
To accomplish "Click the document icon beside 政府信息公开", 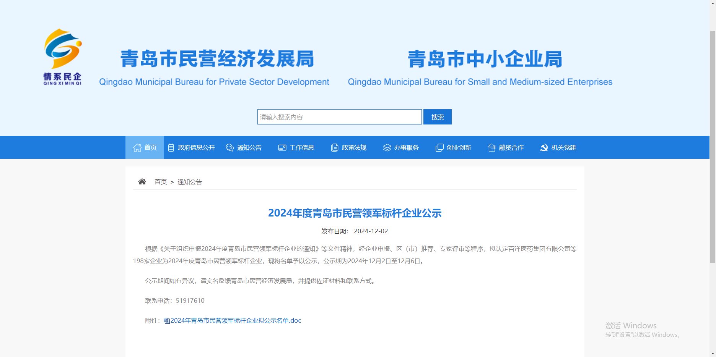I will [171, 148].
